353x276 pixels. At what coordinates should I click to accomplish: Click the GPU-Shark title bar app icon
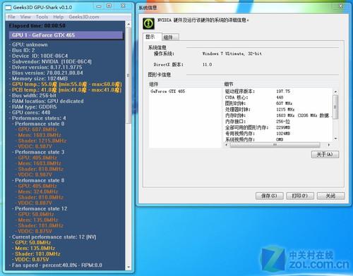(8, 8)
